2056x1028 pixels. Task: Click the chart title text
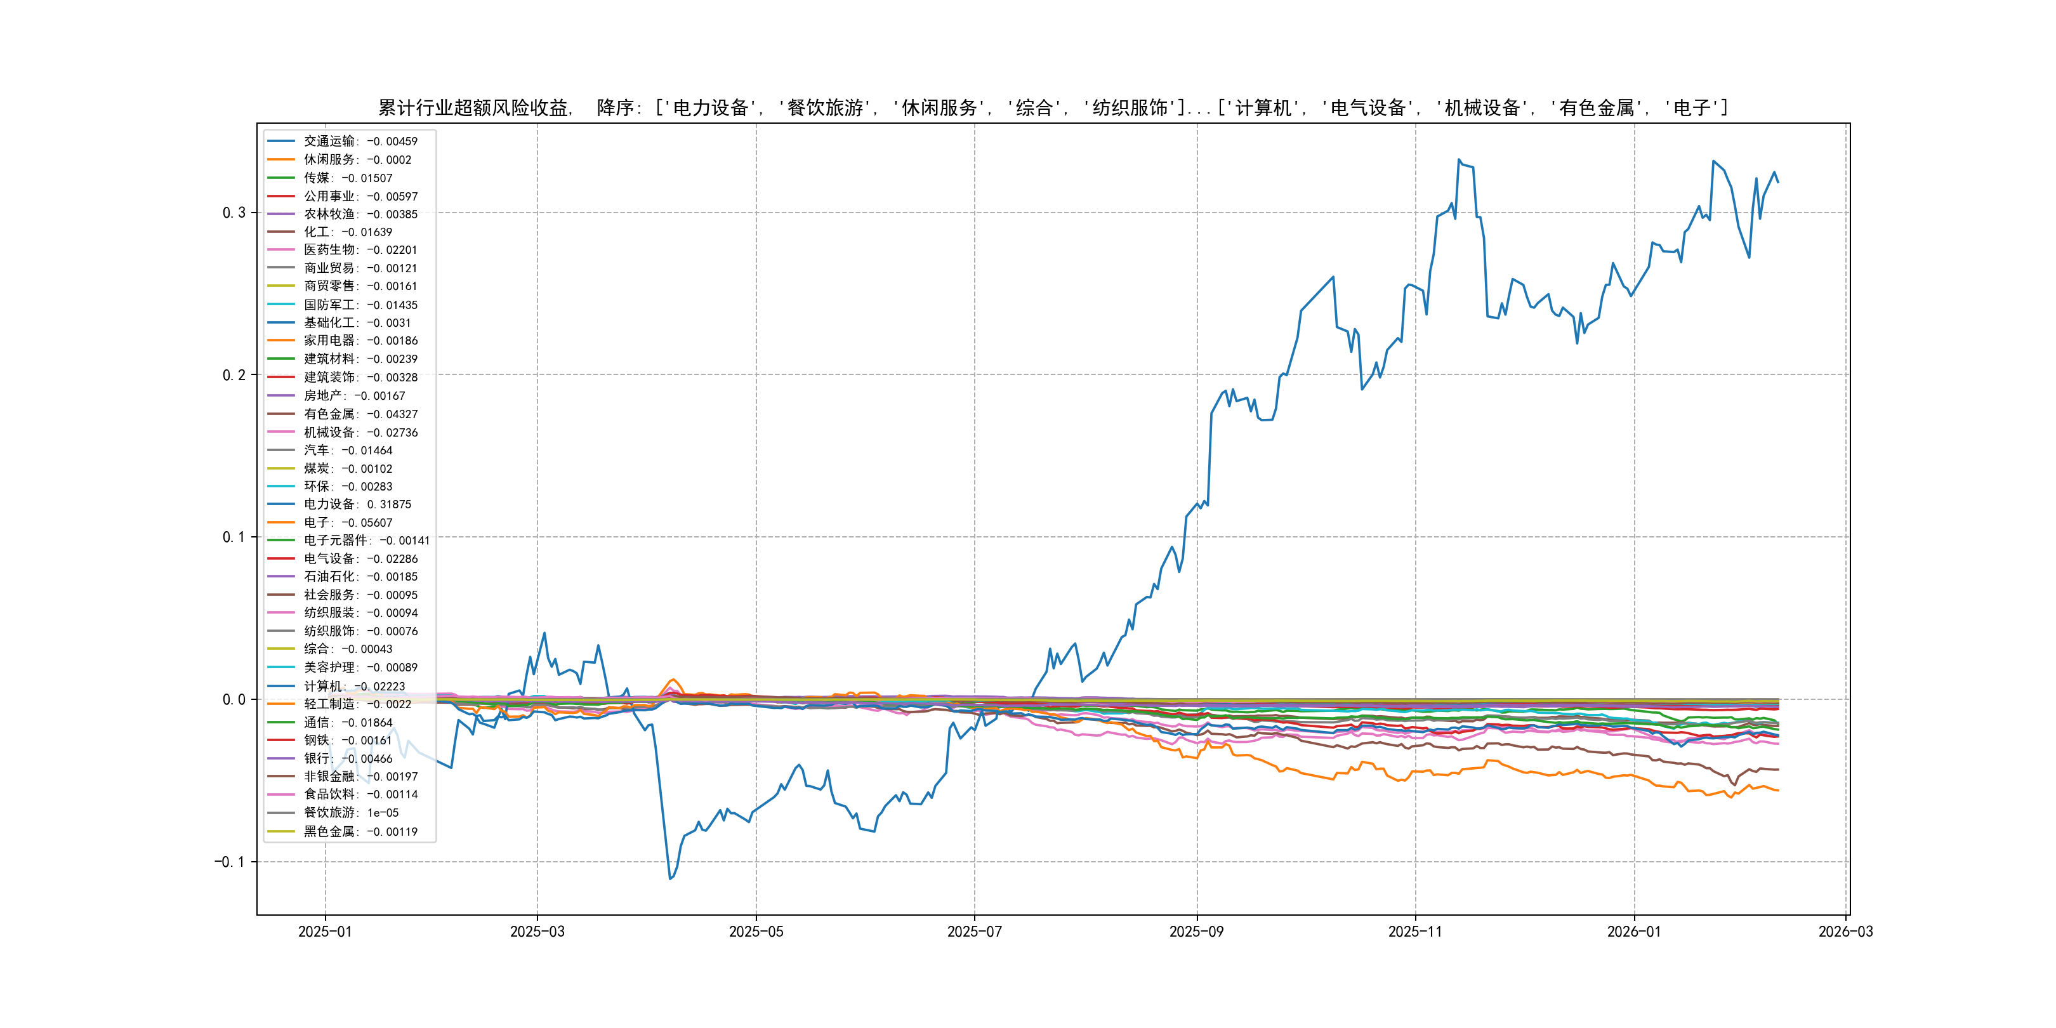(x=1053, y=108)
